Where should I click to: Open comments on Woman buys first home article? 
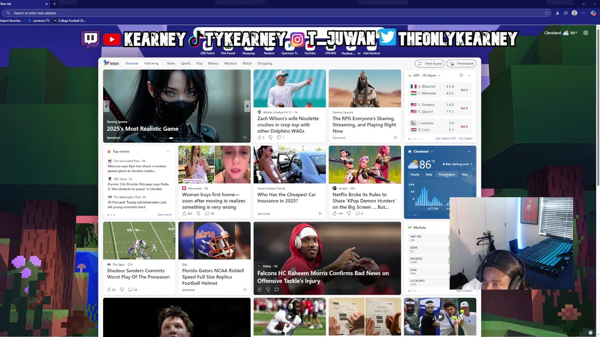coord(209,213)
